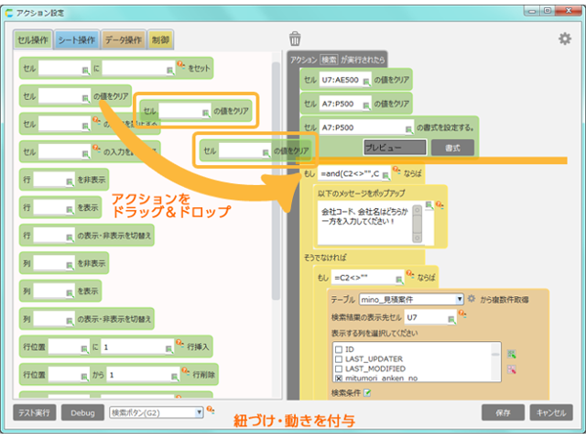586x440 pixels.
Task: Tick the LAST_MODIFIED column checkbox
Action: click(x=338, y=368)
